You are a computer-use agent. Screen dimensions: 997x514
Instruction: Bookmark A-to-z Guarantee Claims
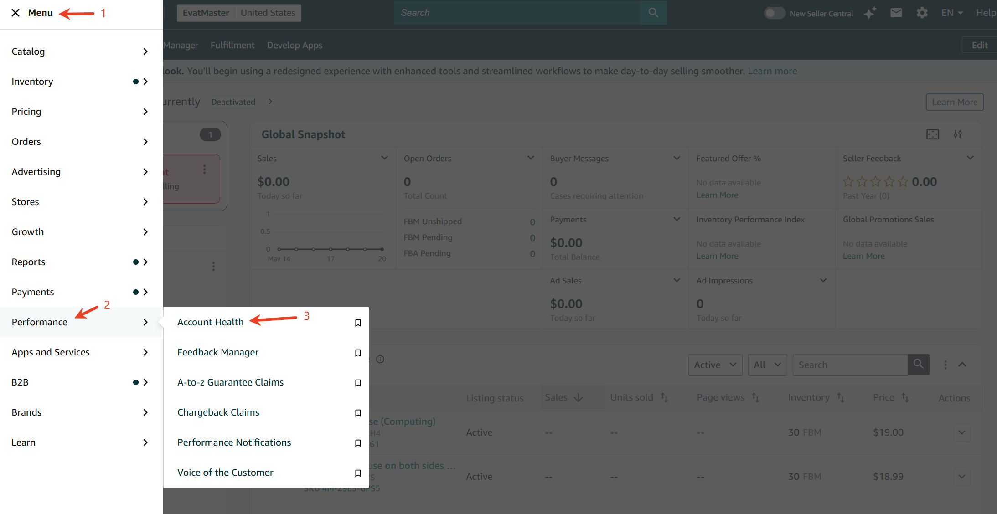coord(358,383)
